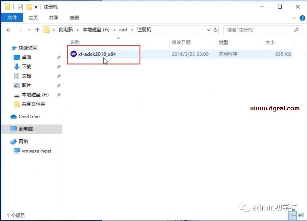Click the pin icon beside 下载
The image size is (307, 221).
tap(59, 67)
